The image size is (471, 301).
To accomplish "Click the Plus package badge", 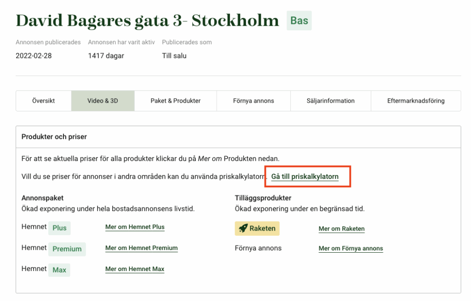I will [59, 228].
